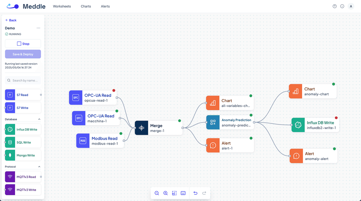361x201 pixels.
Task: Click the Influx DB Write hexagon icon
Action: pos(10,129)
